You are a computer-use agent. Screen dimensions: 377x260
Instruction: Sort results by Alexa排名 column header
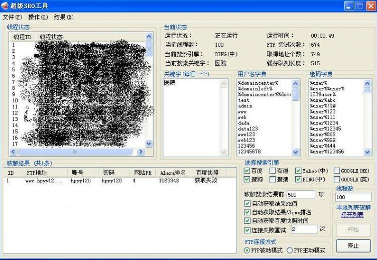tap(173, 173)
